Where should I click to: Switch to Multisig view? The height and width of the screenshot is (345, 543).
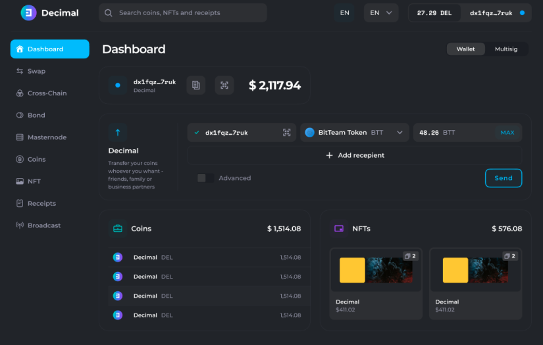[x=506, y=49]
